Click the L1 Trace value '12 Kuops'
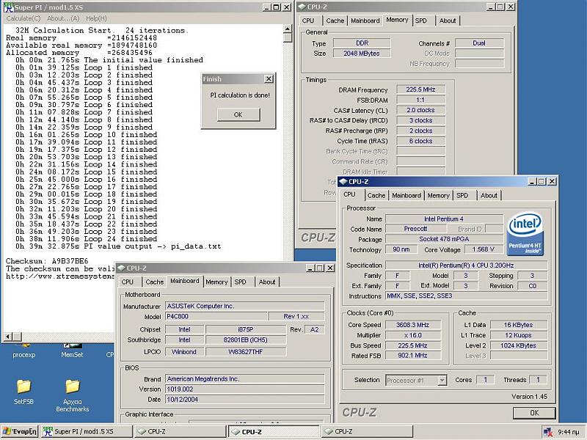The width and height of the screenshot is (587, 440). 519,335
